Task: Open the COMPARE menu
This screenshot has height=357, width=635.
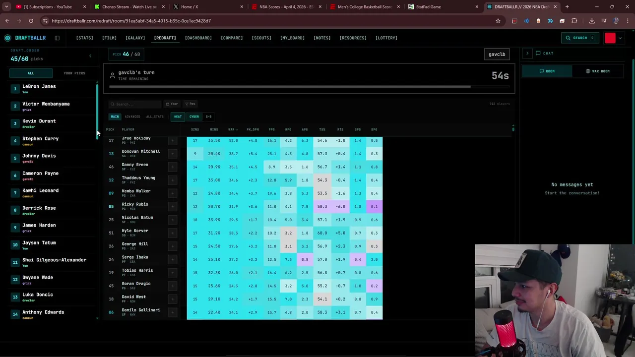Action: click(232, 38)
